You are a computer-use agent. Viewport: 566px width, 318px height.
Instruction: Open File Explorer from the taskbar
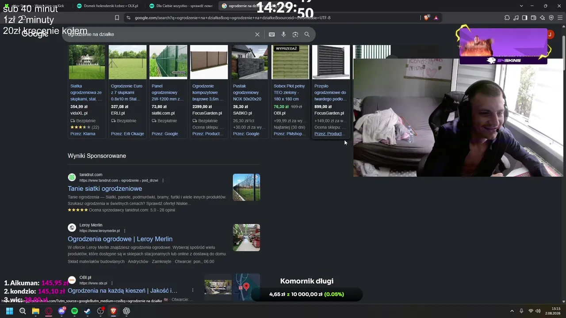click(35, 311)
